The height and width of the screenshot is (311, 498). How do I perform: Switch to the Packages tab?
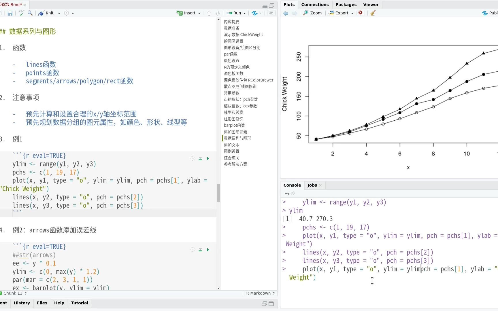[x=346, y=5]
